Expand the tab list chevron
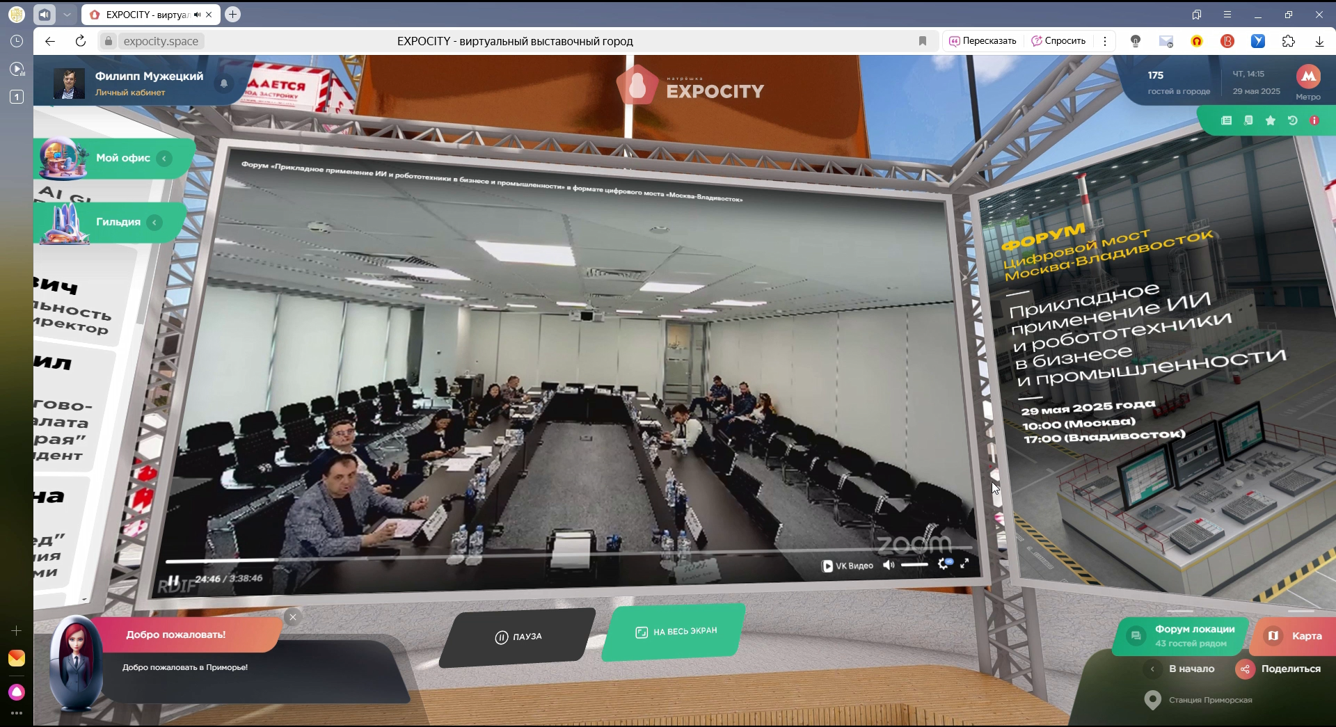This screenshot has width=1336, height=727. point(67,15)
